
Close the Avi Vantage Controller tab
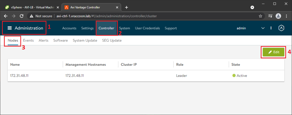[117, 7]
